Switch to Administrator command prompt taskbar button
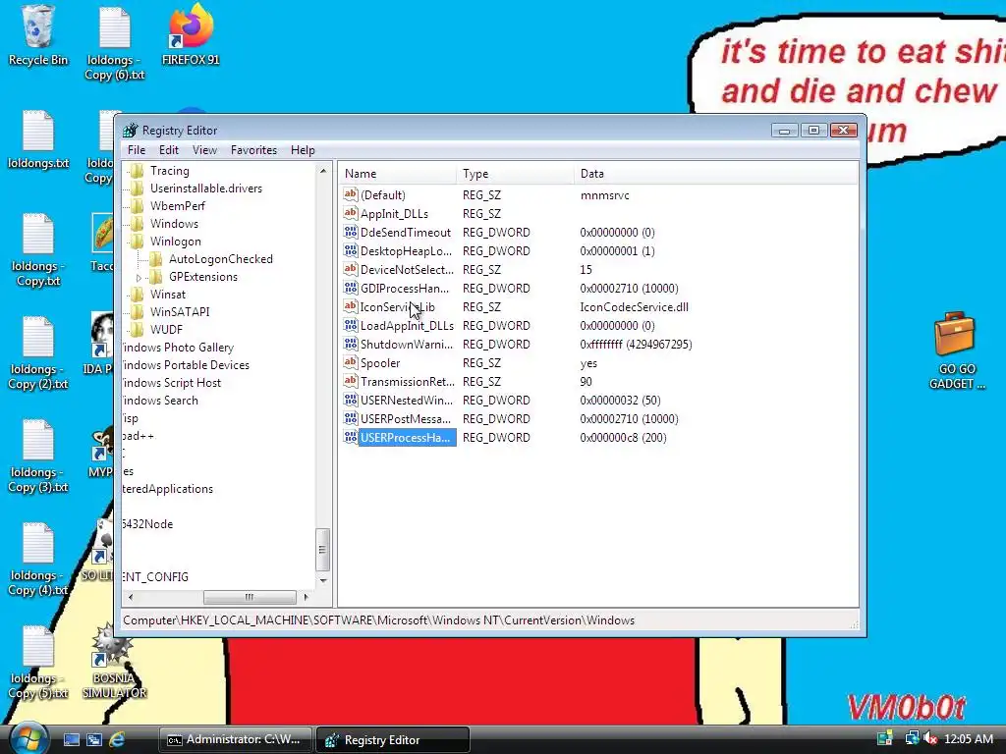Screen dimensions: 1006x754 click(235, 740)
